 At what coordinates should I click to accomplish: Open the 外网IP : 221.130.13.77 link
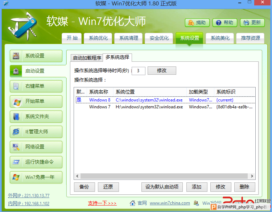(29, 196)
